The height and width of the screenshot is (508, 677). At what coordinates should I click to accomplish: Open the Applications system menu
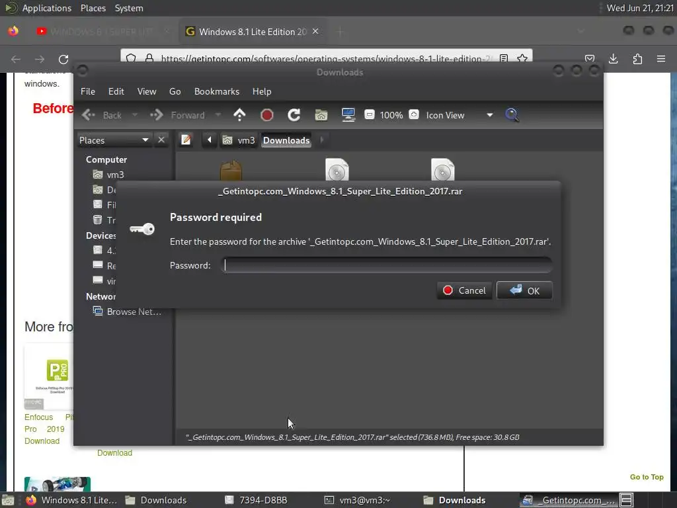pos(46,8)
